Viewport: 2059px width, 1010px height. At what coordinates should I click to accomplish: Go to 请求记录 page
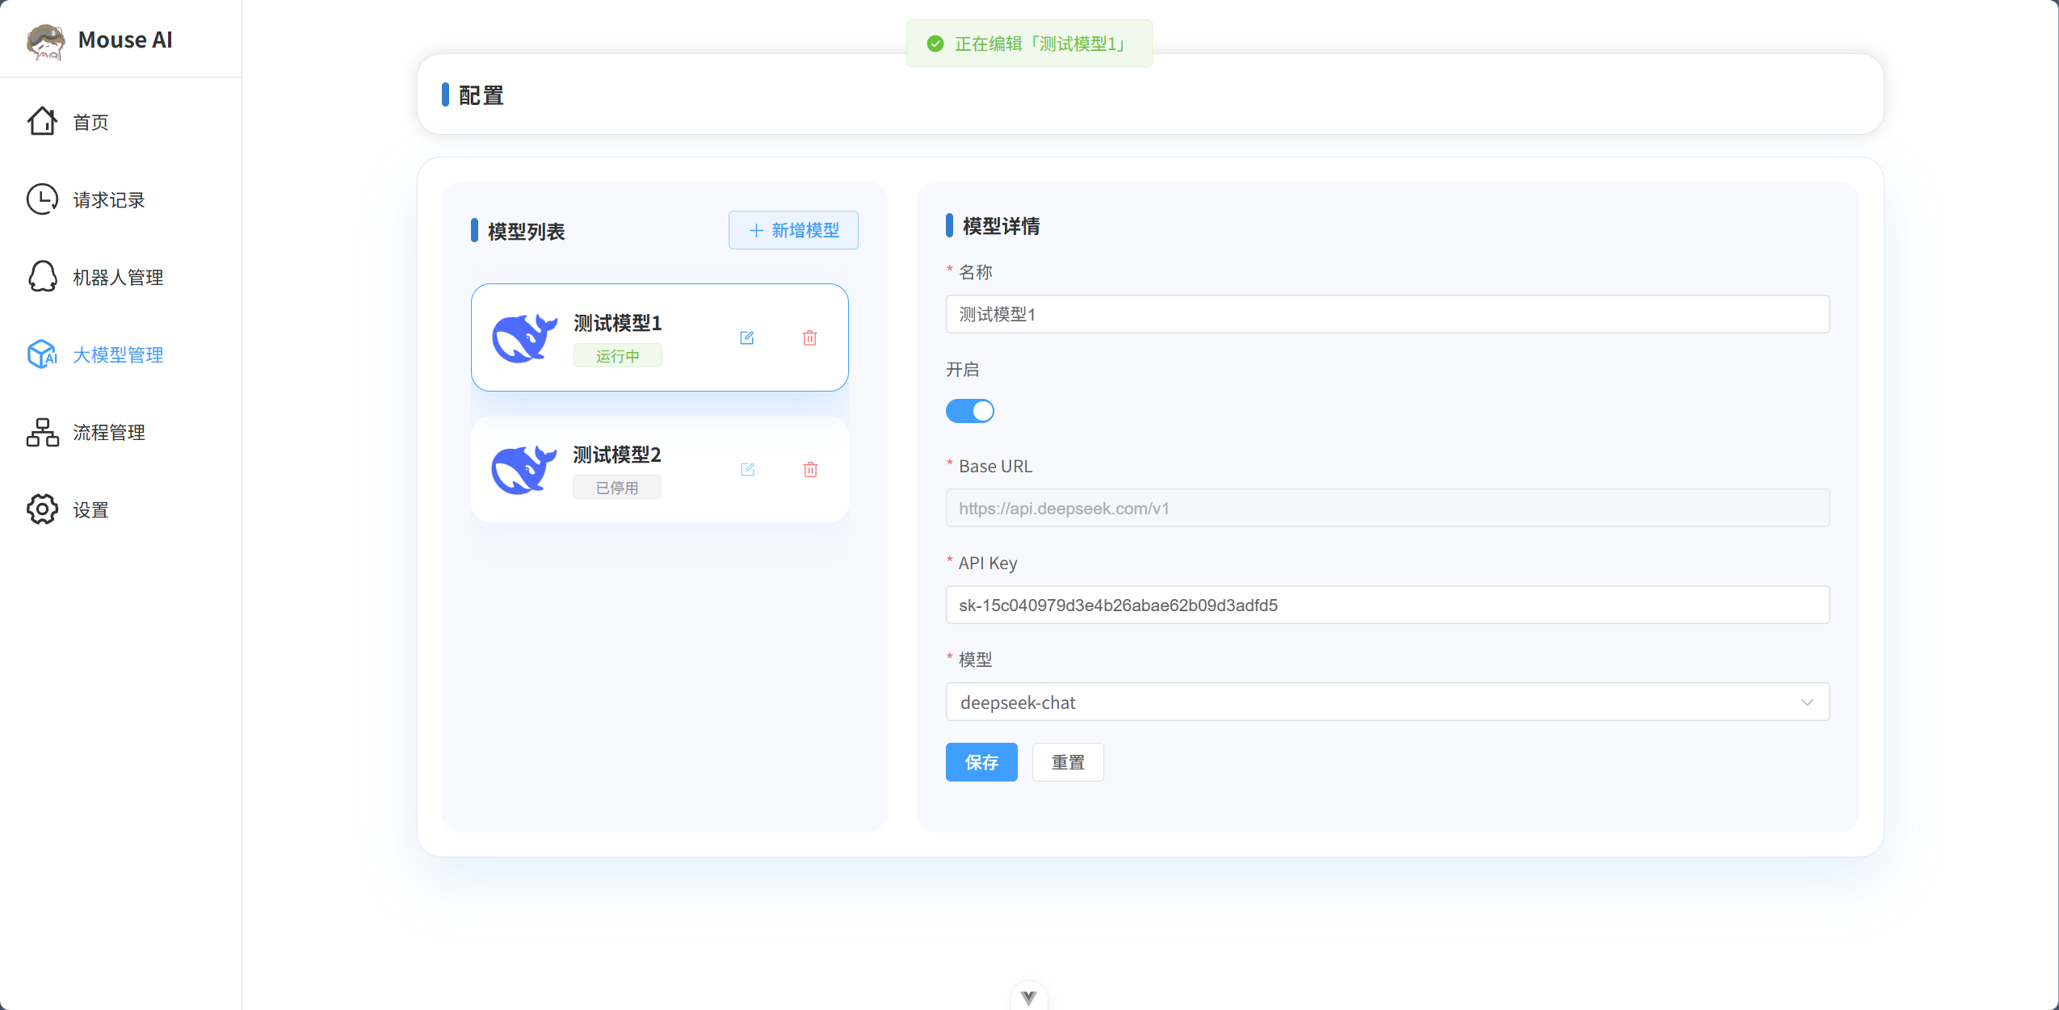tap(108, 199)
